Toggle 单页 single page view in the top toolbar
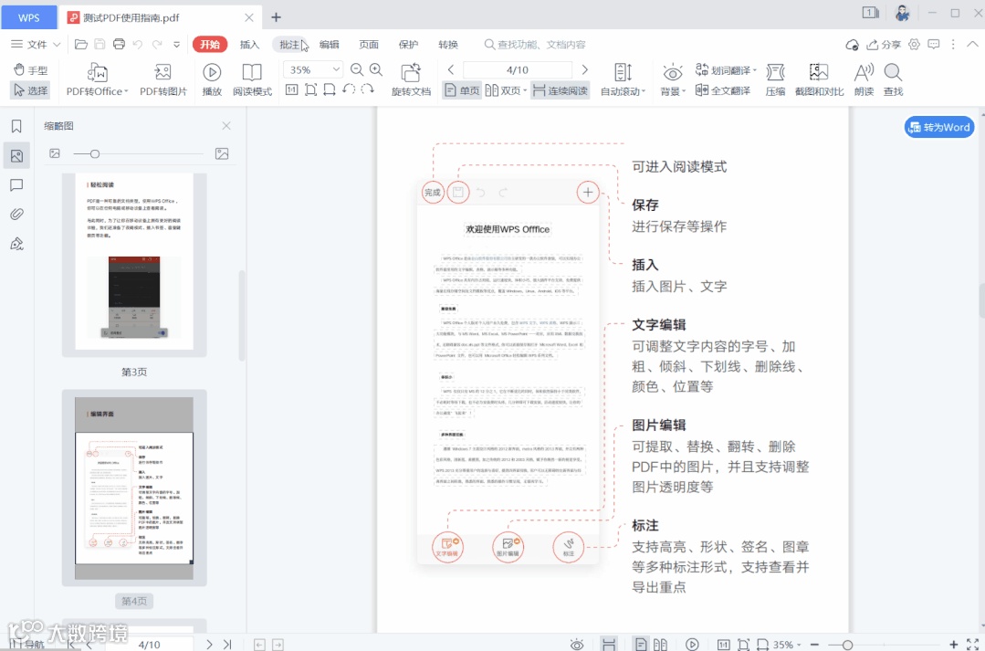Viewport: 985px width, 651px height. [462, 90]
